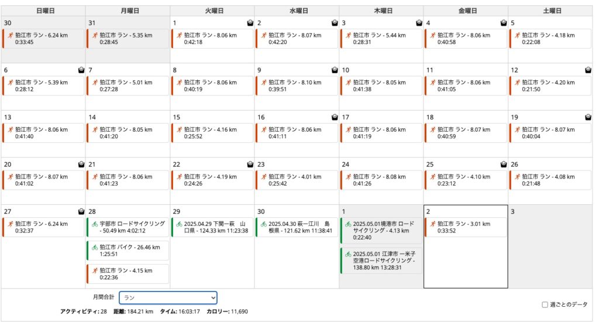Open the 狛江市 ラン 4.18 km activity
This screenshot has width=599, height=322.
tap(550, 39)
